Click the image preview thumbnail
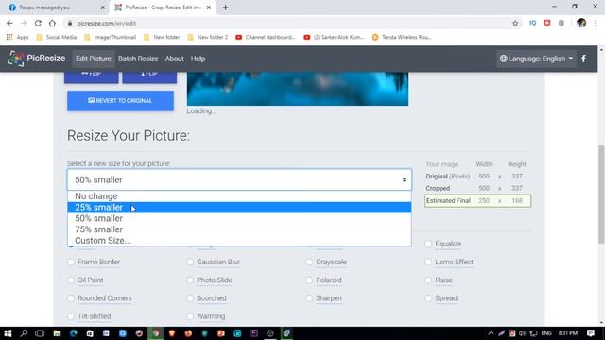Screen dimensions: 605x340 (298, 88)
